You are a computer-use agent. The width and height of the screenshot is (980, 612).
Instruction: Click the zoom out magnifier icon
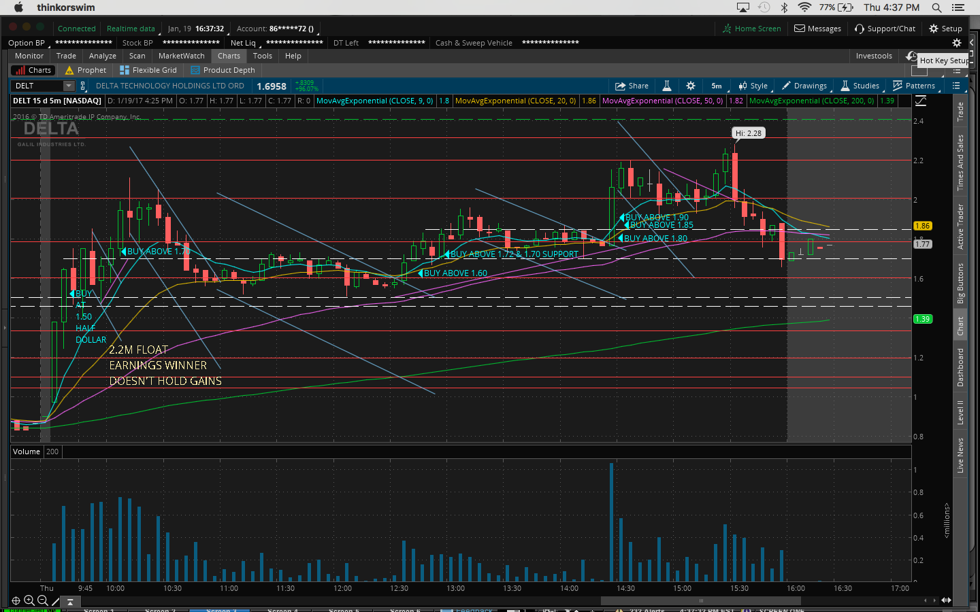(x=43, y=600)
